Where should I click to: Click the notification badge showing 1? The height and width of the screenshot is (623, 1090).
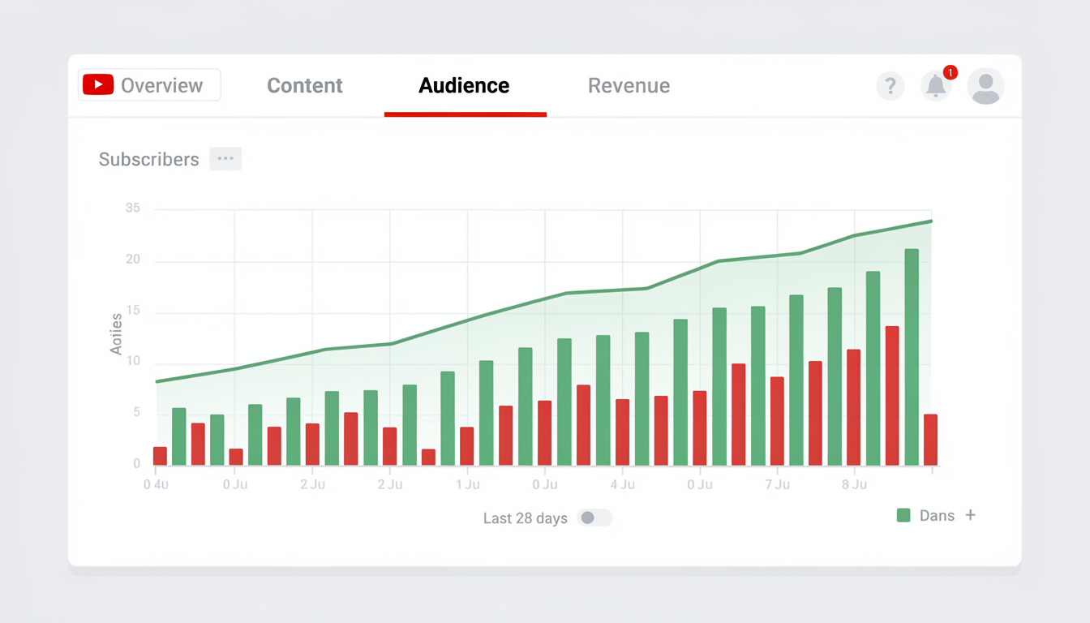[x=949, y=73]
